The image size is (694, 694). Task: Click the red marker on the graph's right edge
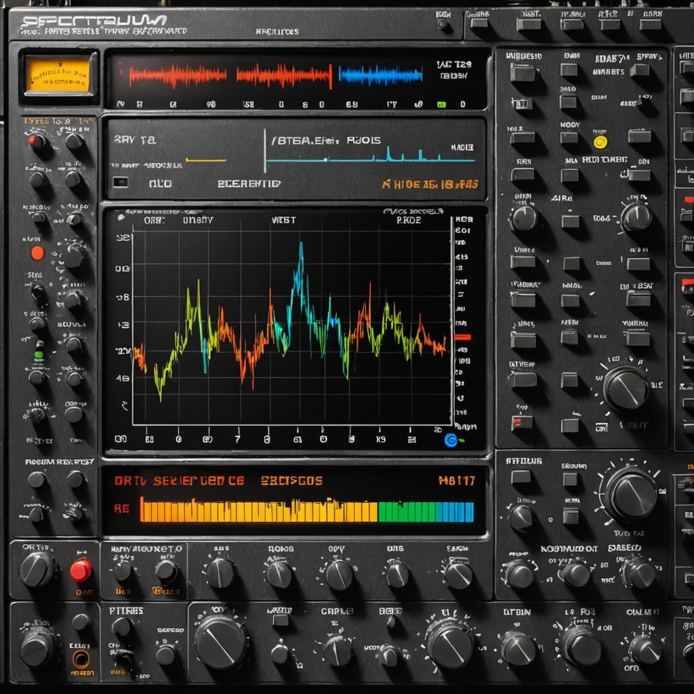(462, 337)
